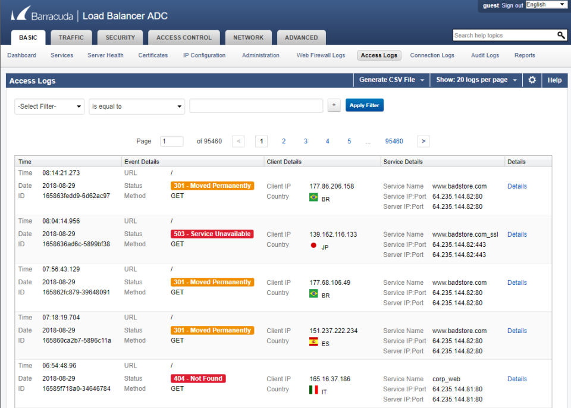Open the 'Show: 20 logs per page' dropdown
The width and height of the screenshot is (571, 408).
pos(475,80)
